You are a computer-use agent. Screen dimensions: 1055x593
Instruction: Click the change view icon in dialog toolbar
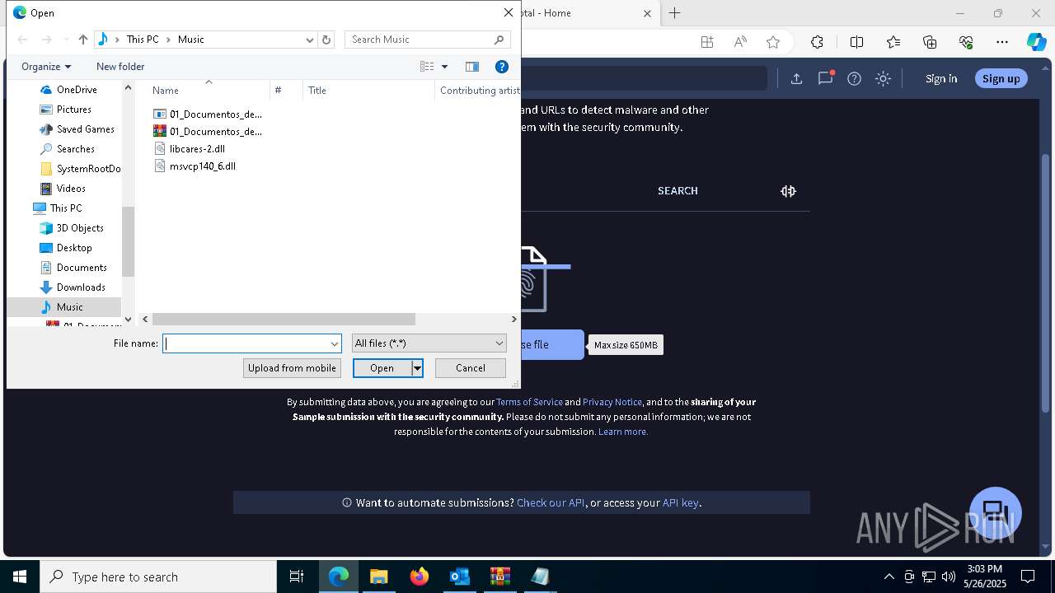[427, 67]
